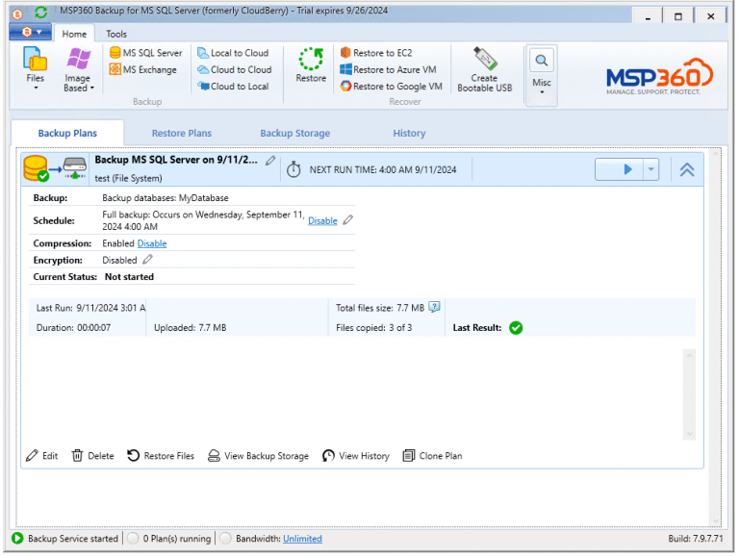Select 'Backup databases: MyDatabase' text
Image resolution: width=739 pixels, height=557 pixels.
point(165,198)
